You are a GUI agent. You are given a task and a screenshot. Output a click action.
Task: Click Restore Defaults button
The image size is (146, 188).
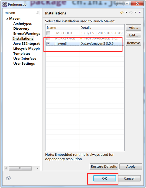pos(104,167)
